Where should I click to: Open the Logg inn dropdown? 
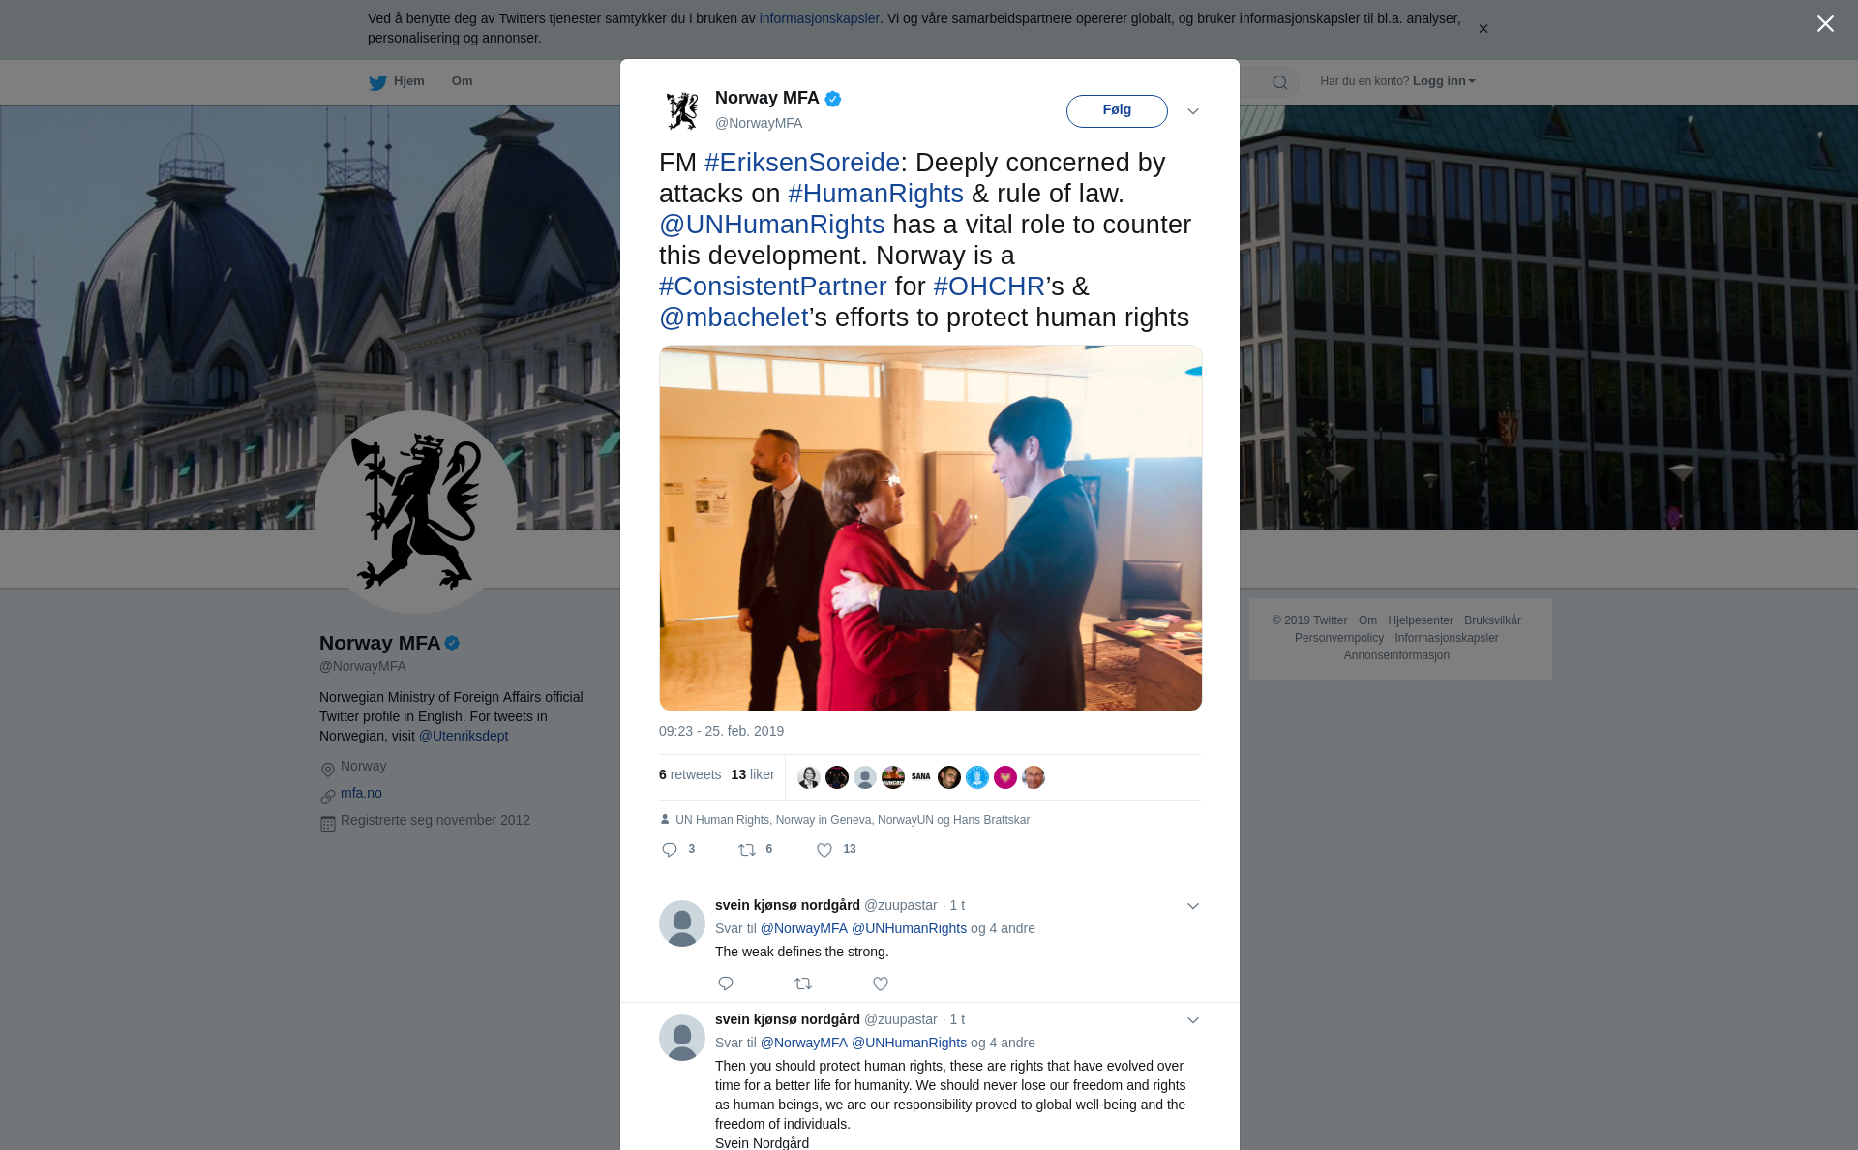pos(1444,81)
